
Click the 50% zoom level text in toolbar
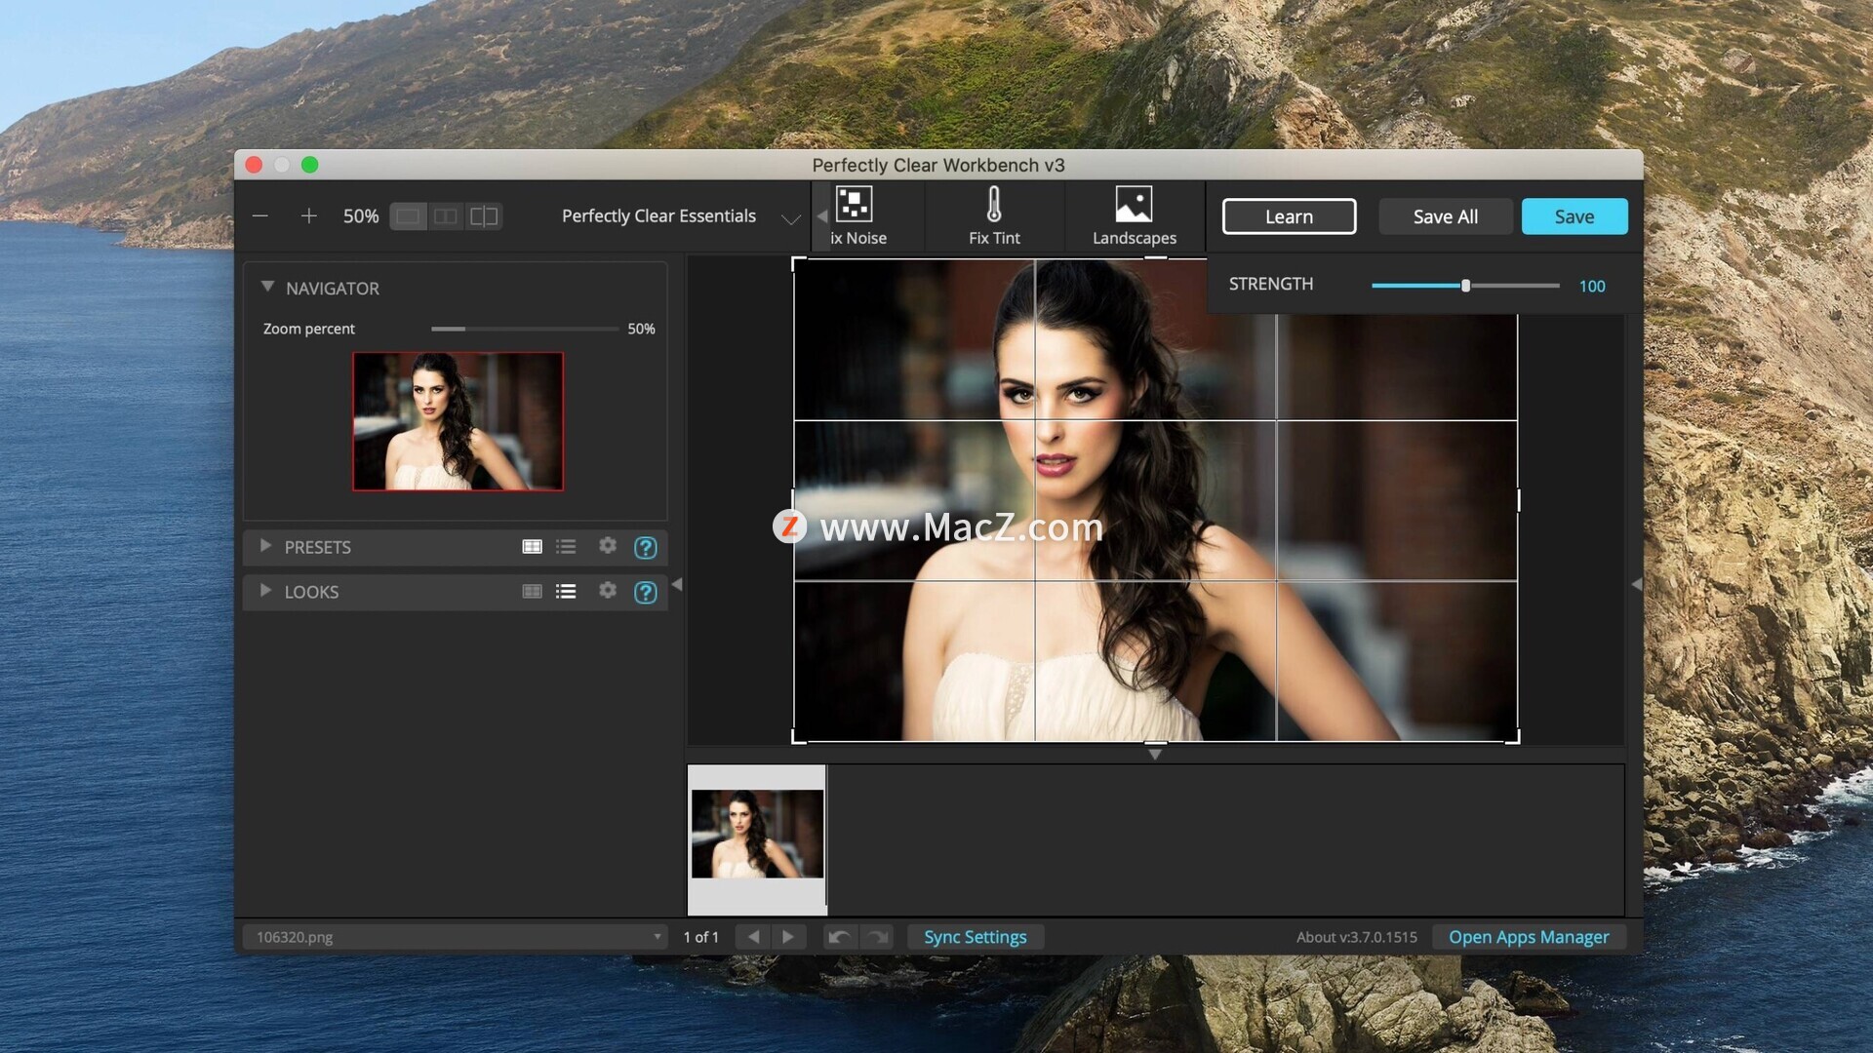(361, 216)
